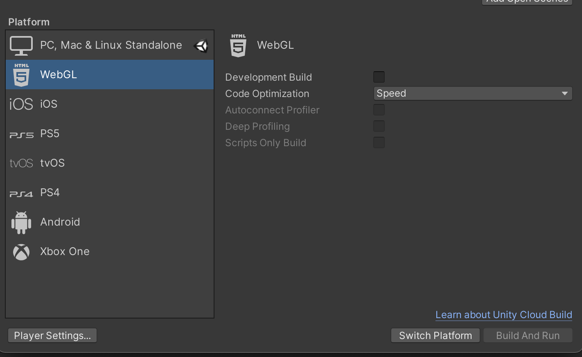
Task: Click the PC monitor platform icon
Action: tap(21, 45)
